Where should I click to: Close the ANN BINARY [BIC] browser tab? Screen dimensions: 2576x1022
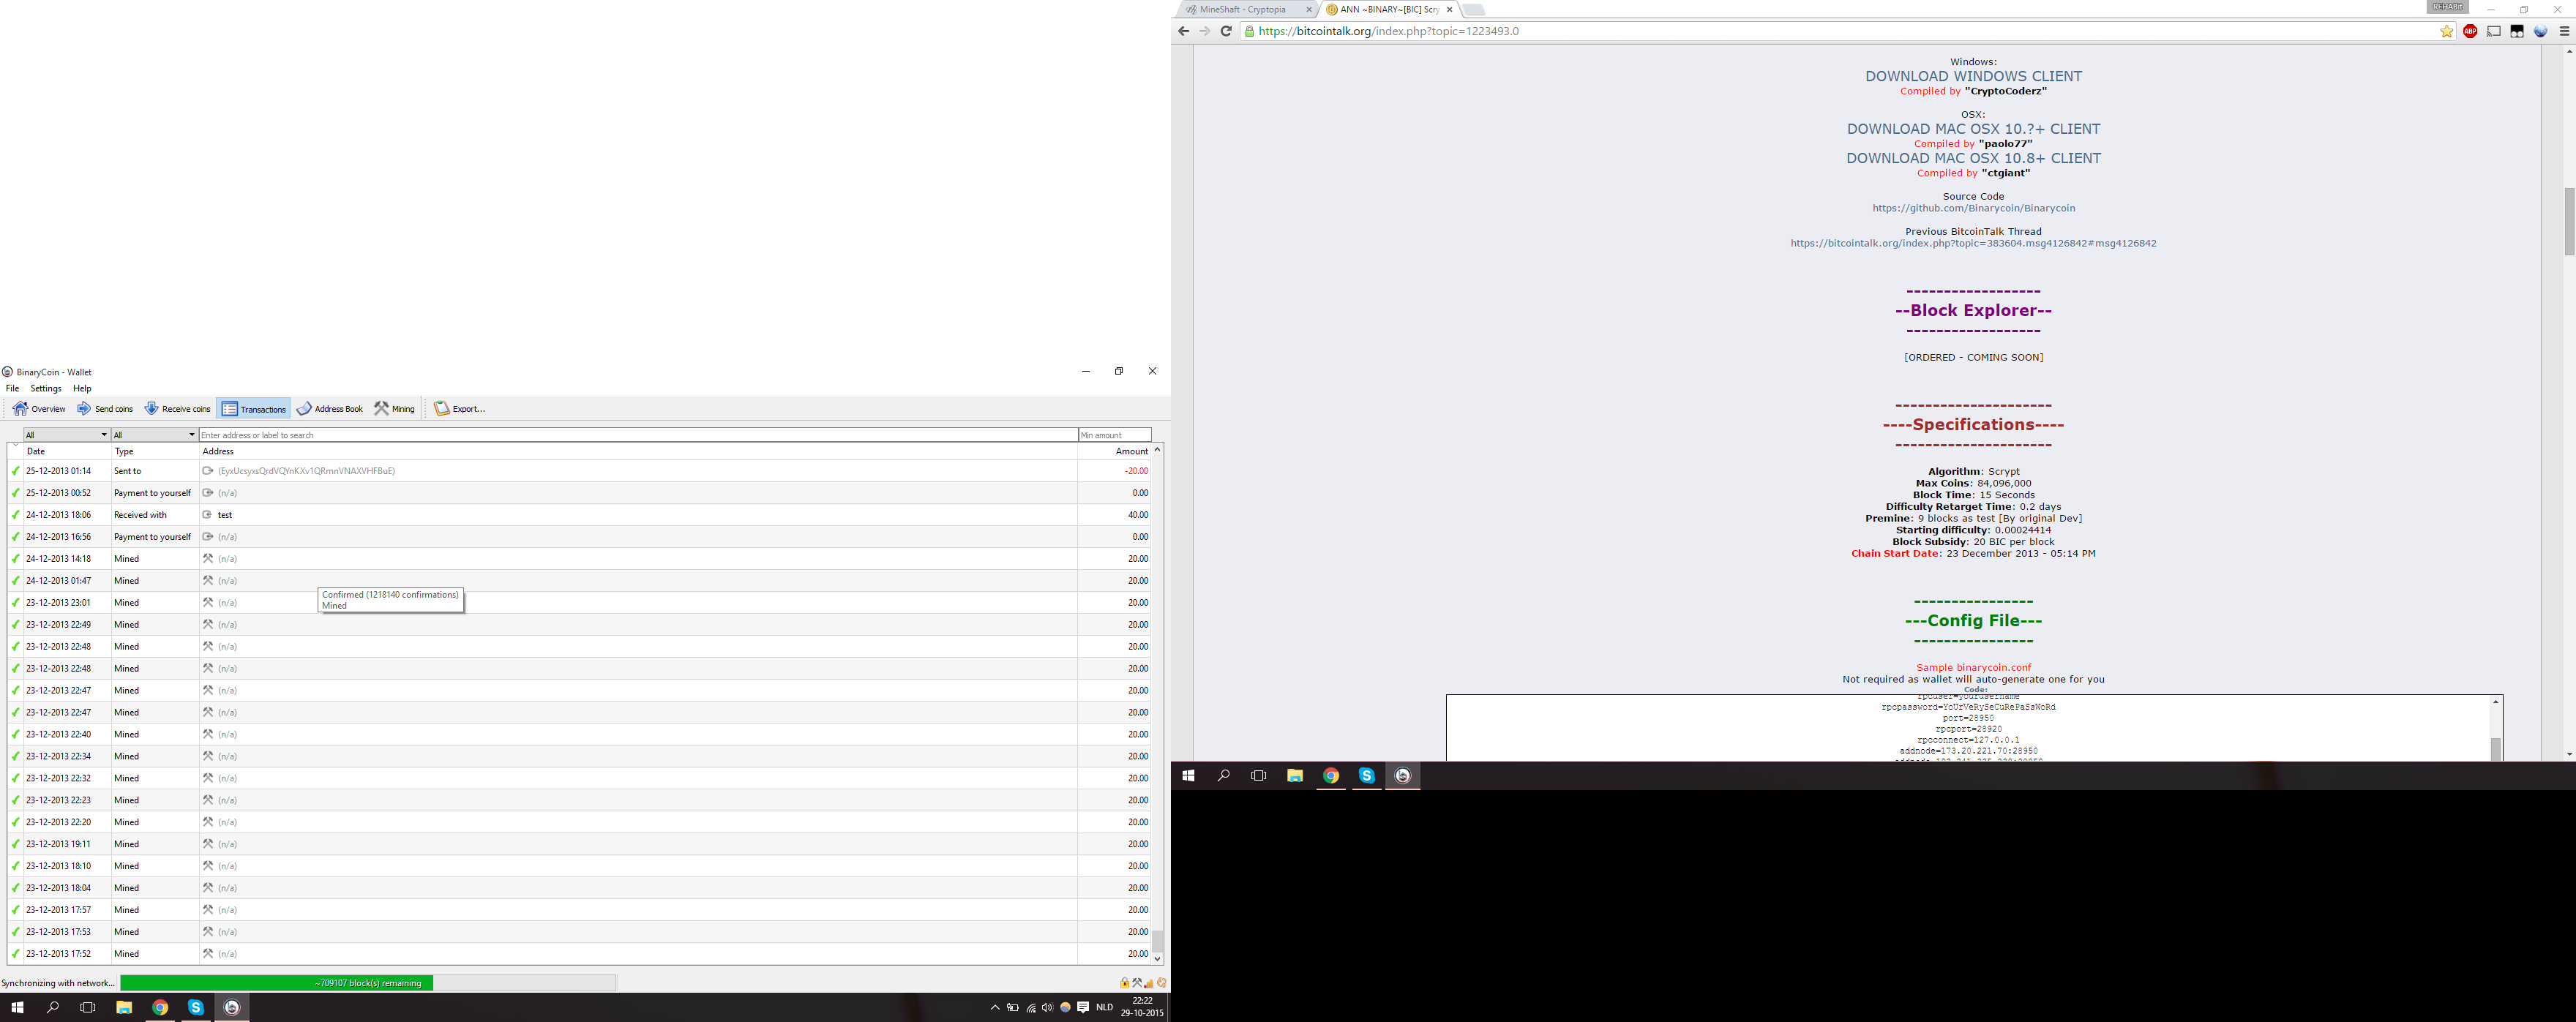(x=1449, y=10)
